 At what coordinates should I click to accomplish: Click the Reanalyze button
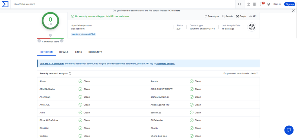(211, 16)
